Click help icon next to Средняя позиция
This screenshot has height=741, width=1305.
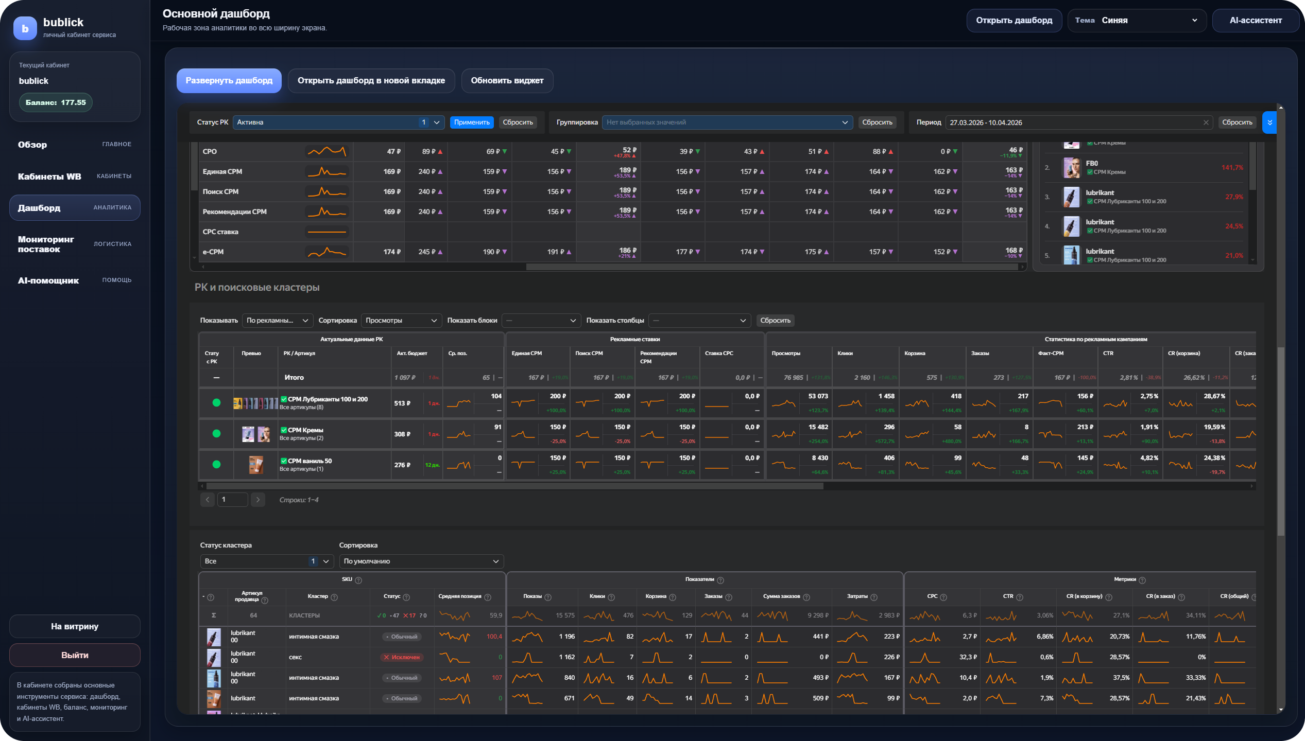pos(488,597)
